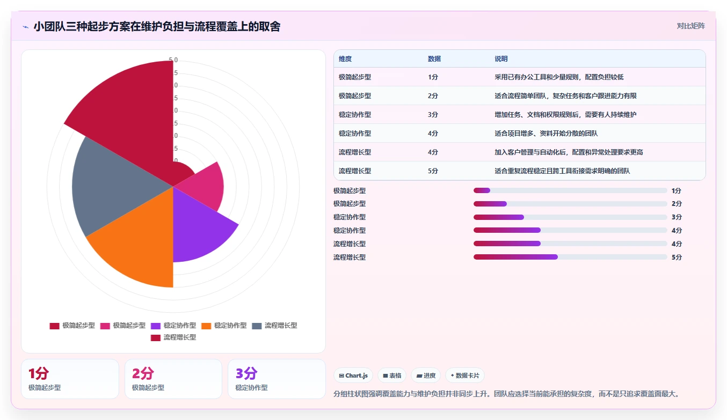Toggle the gray 流程增长型 legend entry
The image size is (727, 420).
click(274, 326)
